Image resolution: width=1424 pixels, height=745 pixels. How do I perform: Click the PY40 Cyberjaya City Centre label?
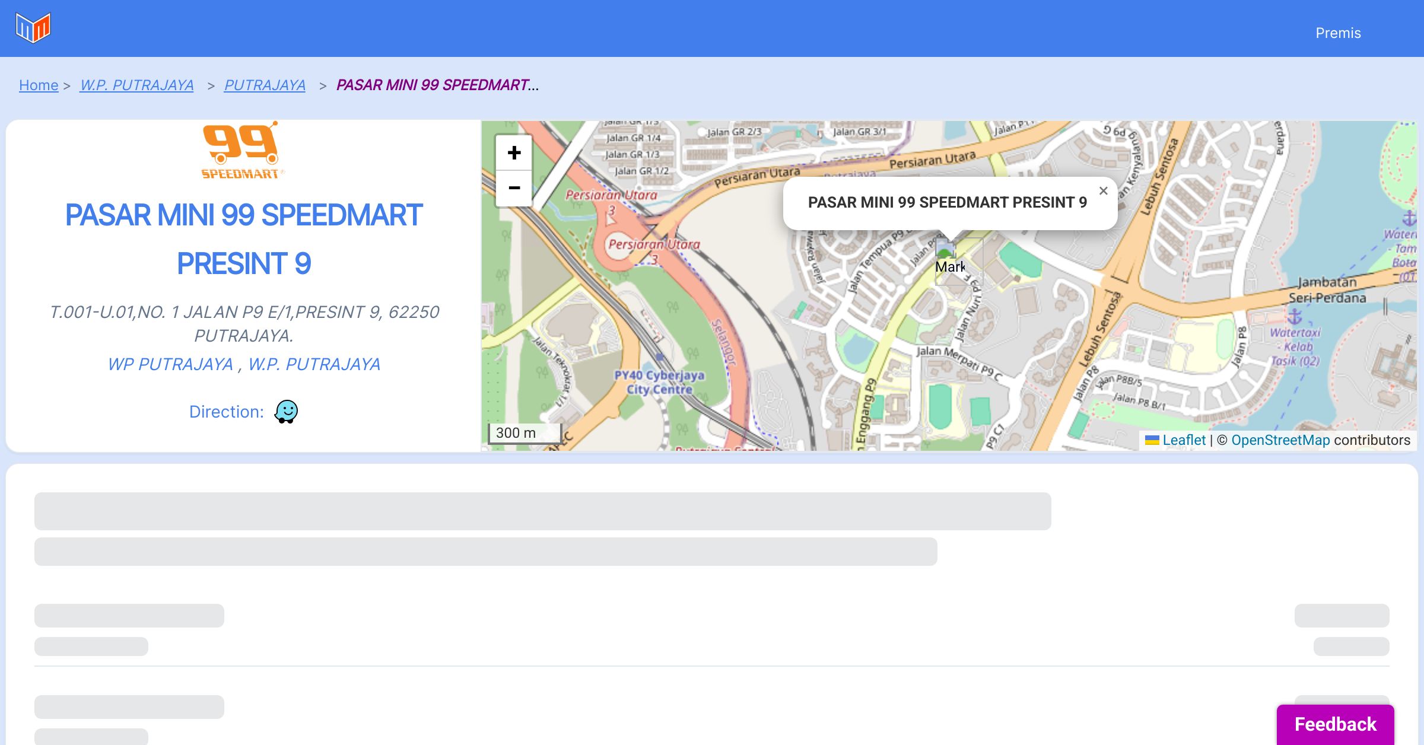(659, 382)
